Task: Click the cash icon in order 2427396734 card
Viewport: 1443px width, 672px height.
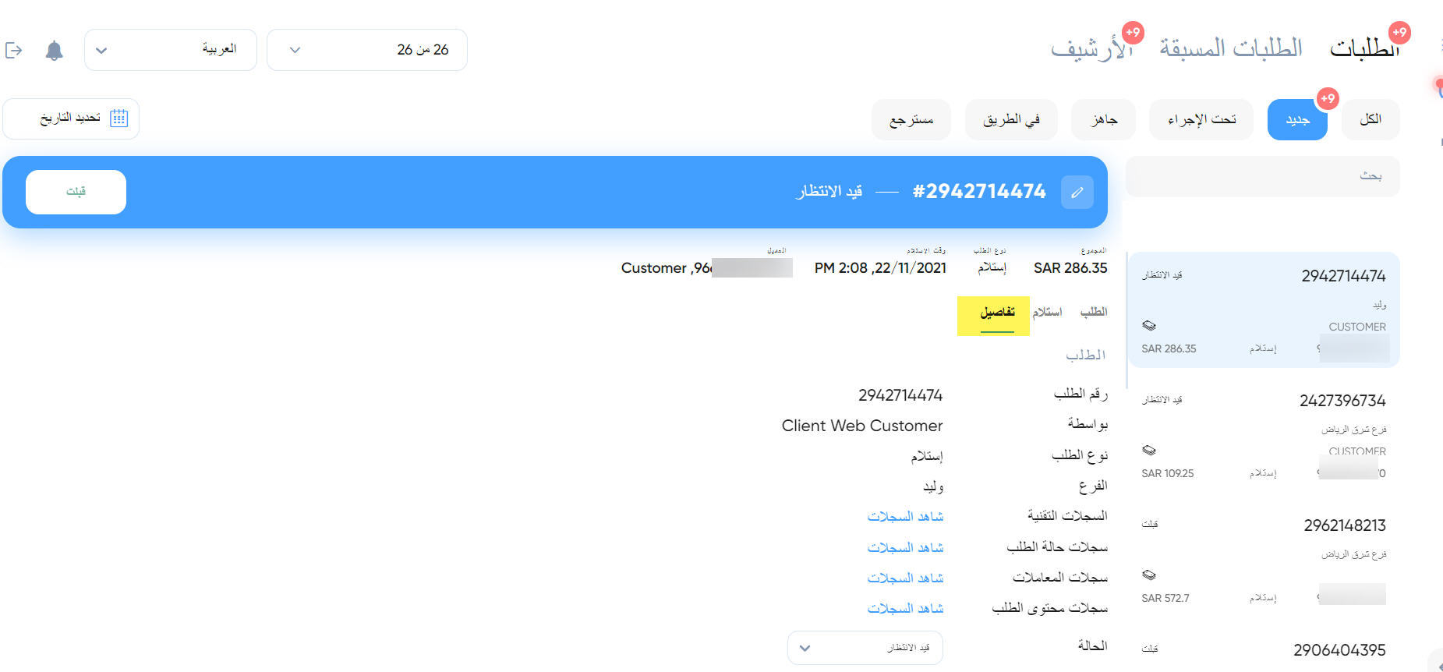Action: click(1148, 450)
